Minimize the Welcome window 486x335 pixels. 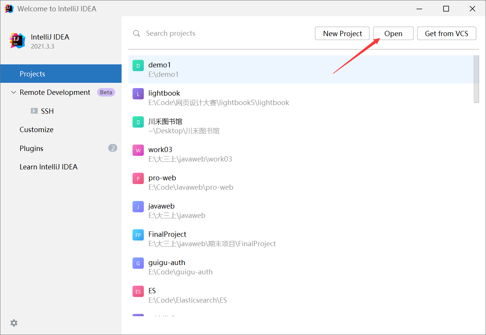(x=420, y=9)
